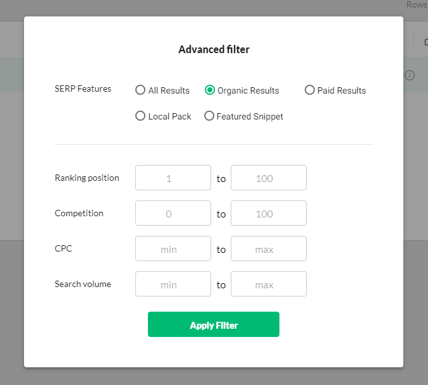The image size is (428, 385).
Task: Focus the Search volume max input
Action: click(x=268, y=284)
